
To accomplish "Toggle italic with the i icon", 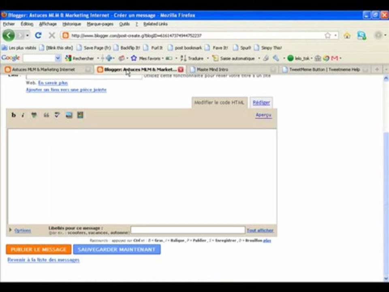I will click(x=23, y=115).
